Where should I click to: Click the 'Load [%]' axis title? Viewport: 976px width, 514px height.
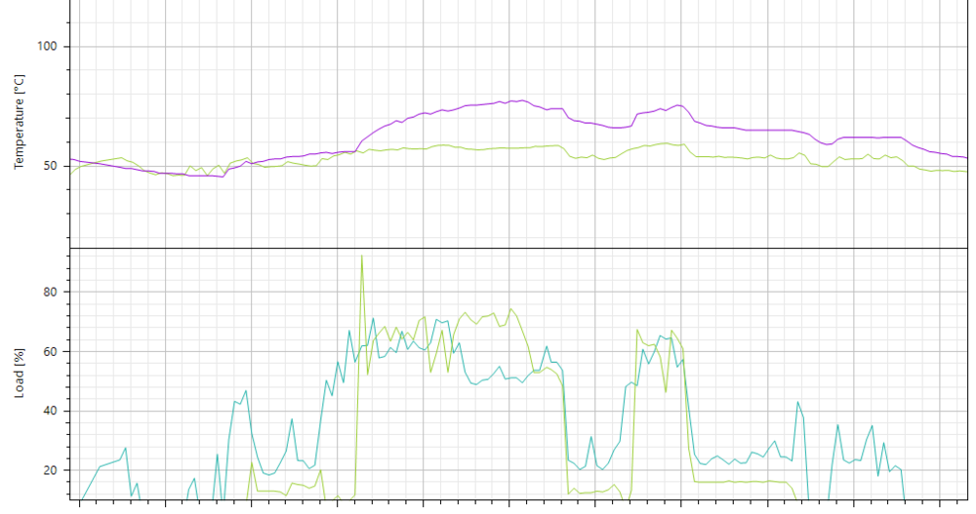coord(20,374)
